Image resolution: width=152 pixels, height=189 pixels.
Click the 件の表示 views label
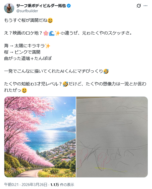coord(67,184)
